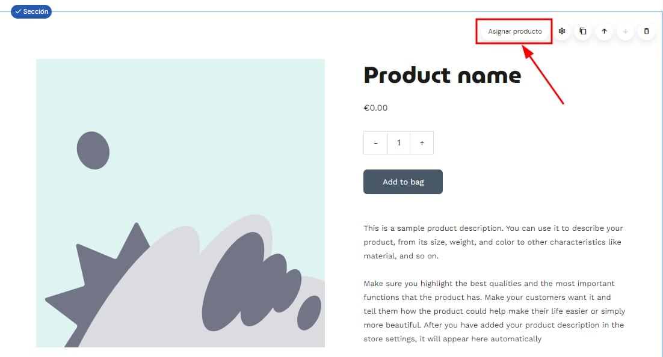This screenshot has width=663, height=357.
Task: Click the €0.00 price text
Action: (x=375, y=108)
